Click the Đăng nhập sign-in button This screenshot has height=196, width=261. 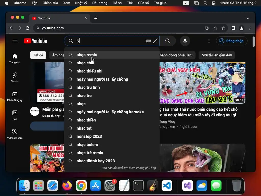click(x=231, y=41)
